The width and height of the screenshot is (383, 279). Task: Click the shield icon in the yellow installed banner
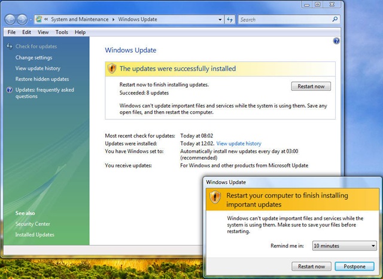click(x=112, y=69)
